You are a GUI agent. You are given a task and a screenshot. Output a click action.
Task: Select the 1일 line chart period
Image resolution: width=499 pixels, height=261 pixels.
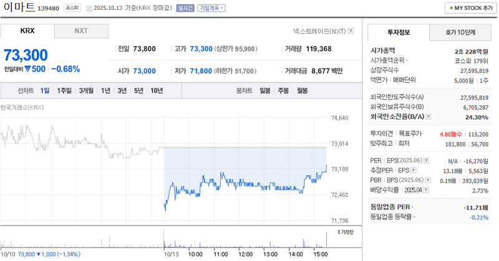(45, 90)
